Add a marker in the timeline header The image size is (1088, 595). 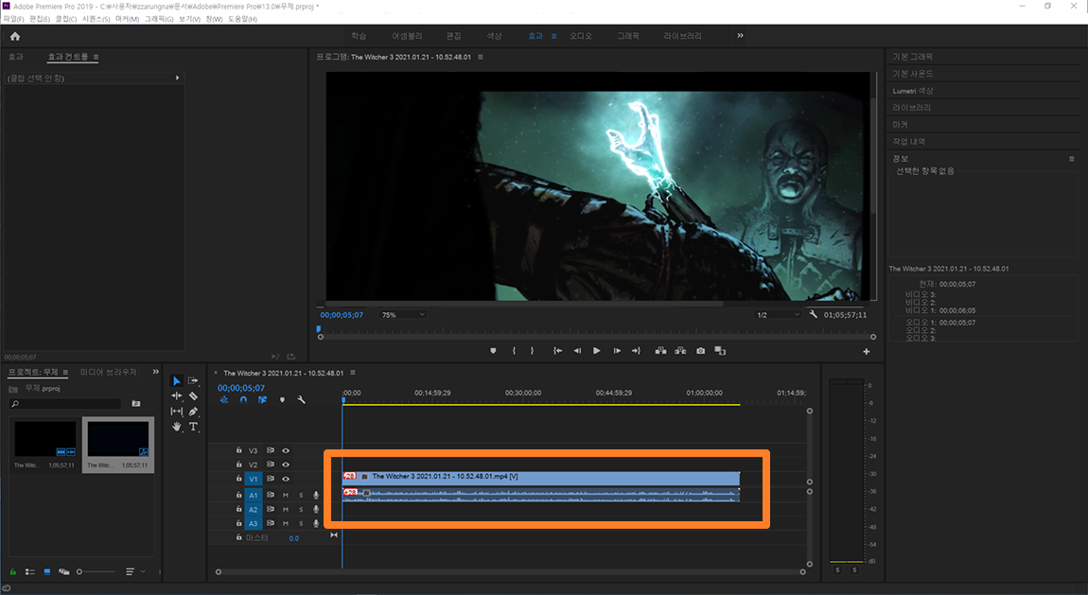282,399
